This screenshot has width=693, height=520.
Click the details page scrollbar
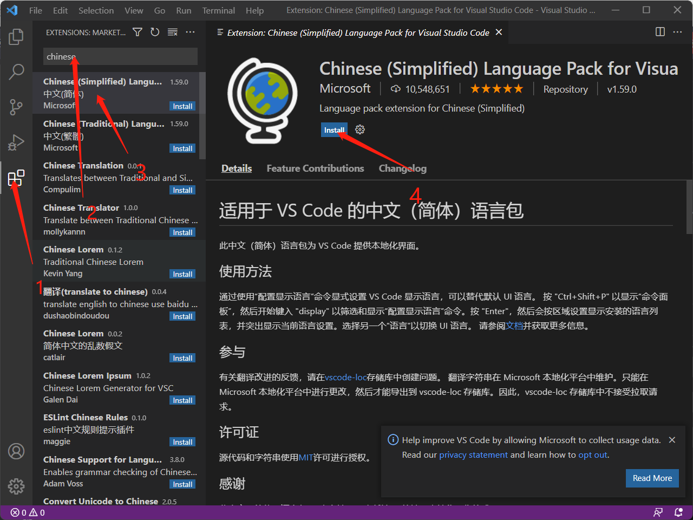pyautogui.click(x=689, y=207)
